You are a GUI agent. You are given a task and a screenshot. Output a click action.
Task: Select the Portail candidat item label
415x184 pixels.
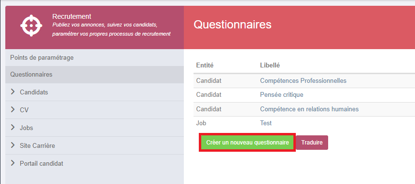(41, 164)
